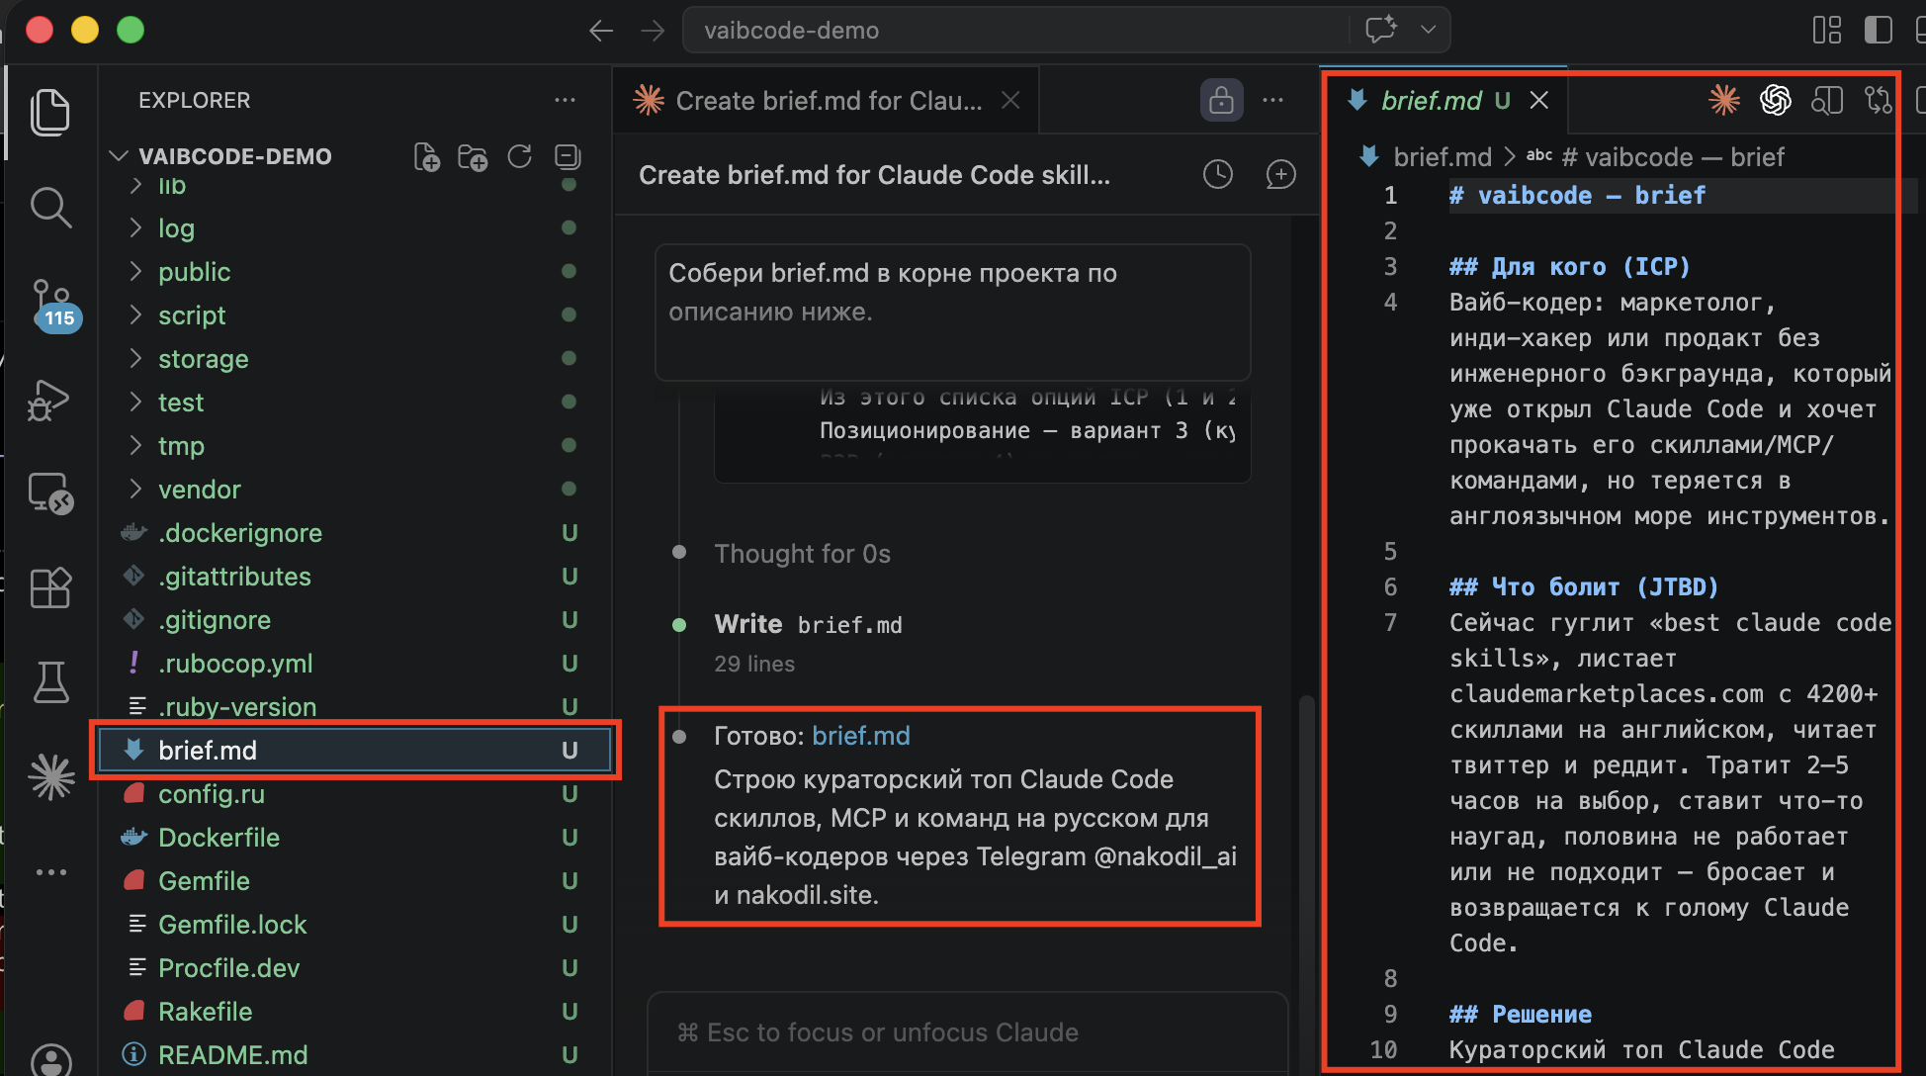Open the Run and Debug view

point(49,401)
